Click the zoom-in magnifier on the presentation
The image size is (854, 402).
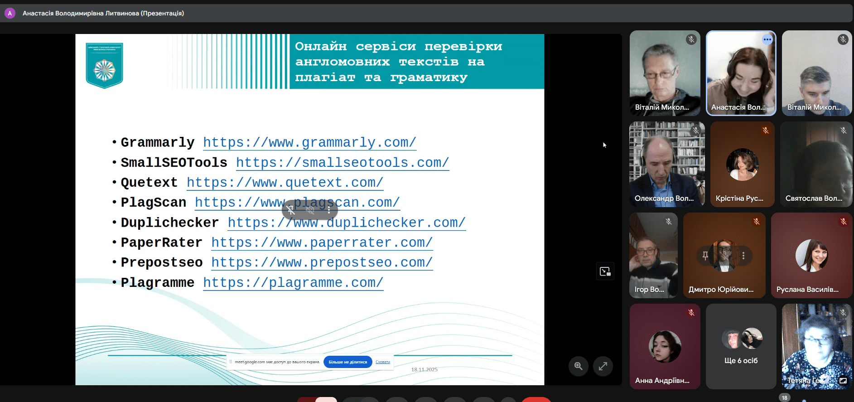[579, 366]
